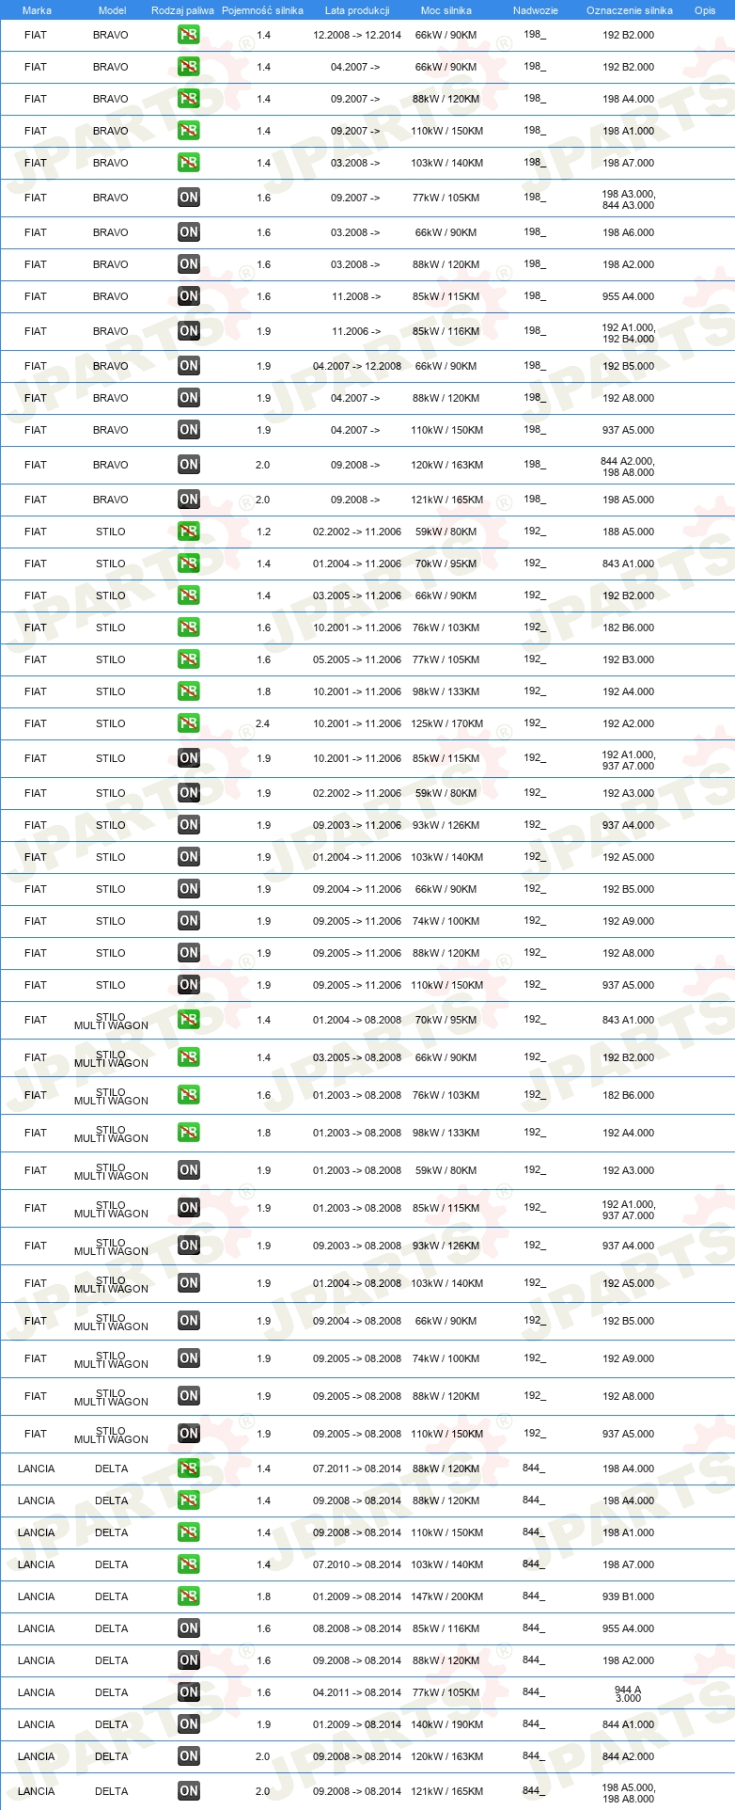Viewport: 735px width, 1810px height.
Task: Click diesel ON icon for Bravo 2.0 121kW
Action: click(189, 500)
